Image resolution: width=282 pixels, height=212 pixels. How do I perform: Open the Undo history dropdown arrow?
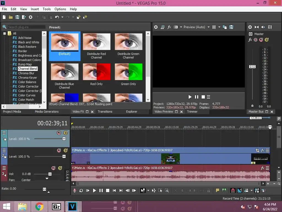pos(62,17)
